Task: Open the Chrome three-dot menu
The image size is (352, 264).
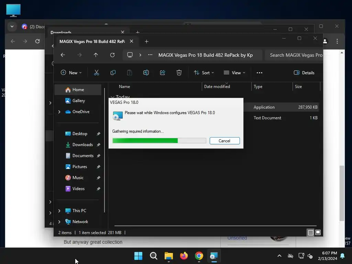Action: [x=337, y=41]
